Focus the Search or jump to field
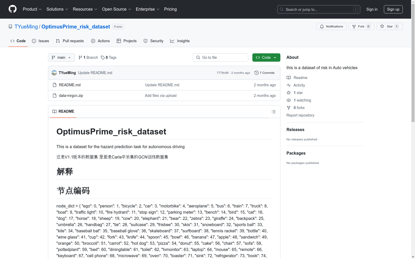415x259 pixels. [319, 9]
